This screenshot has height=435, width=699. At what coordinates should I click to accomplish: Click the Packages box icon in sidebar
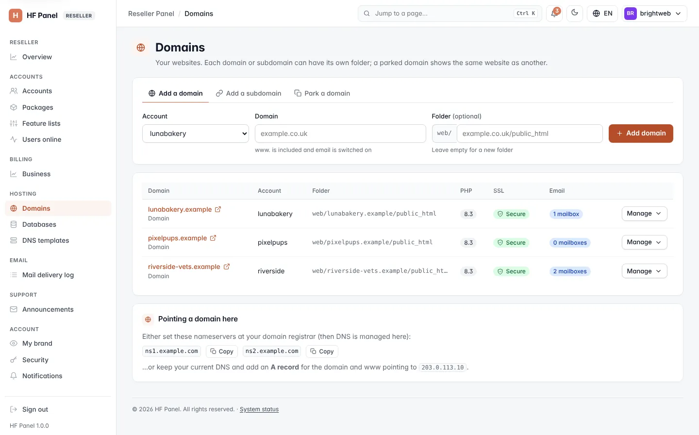(14, 107)
